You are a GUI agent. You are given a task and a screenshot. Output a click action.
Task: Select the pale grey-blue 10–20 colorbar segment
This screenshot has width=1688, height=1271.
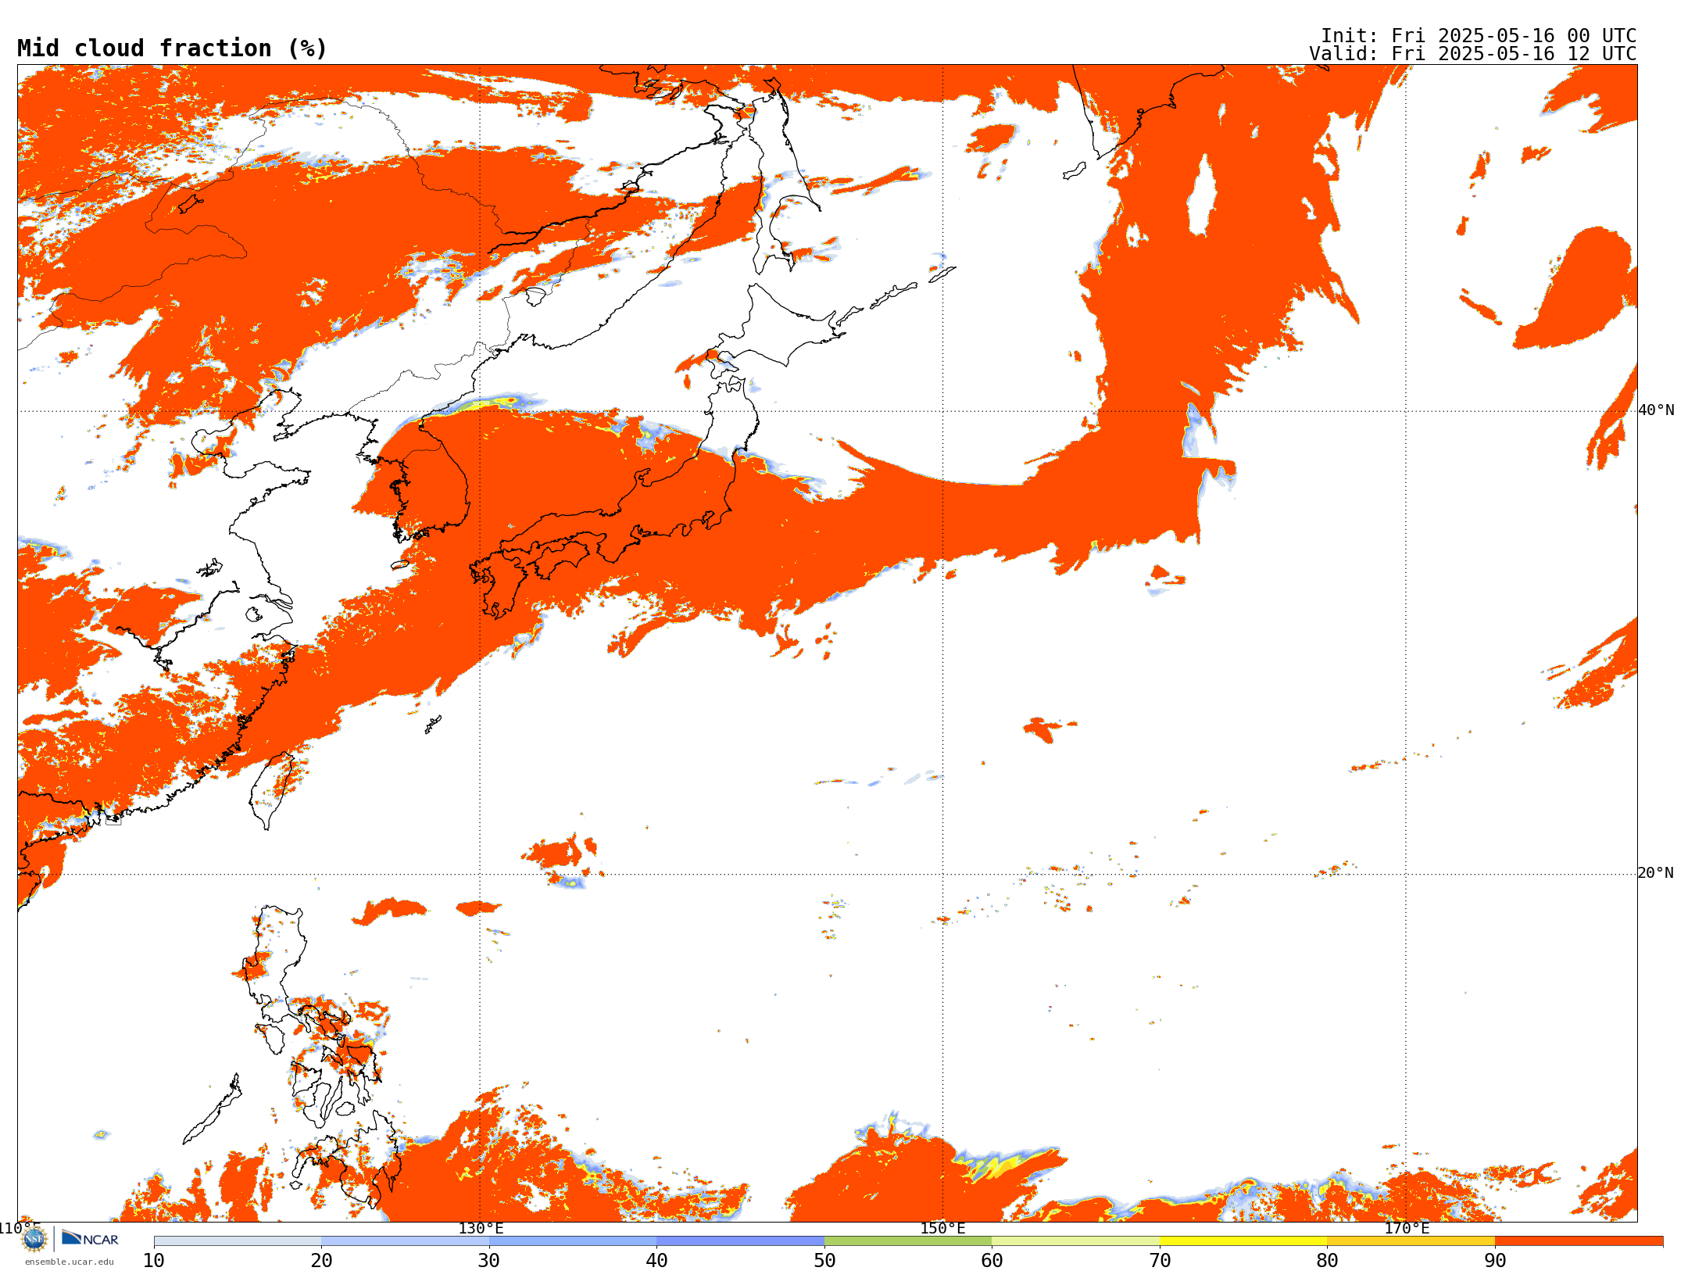238,1241
